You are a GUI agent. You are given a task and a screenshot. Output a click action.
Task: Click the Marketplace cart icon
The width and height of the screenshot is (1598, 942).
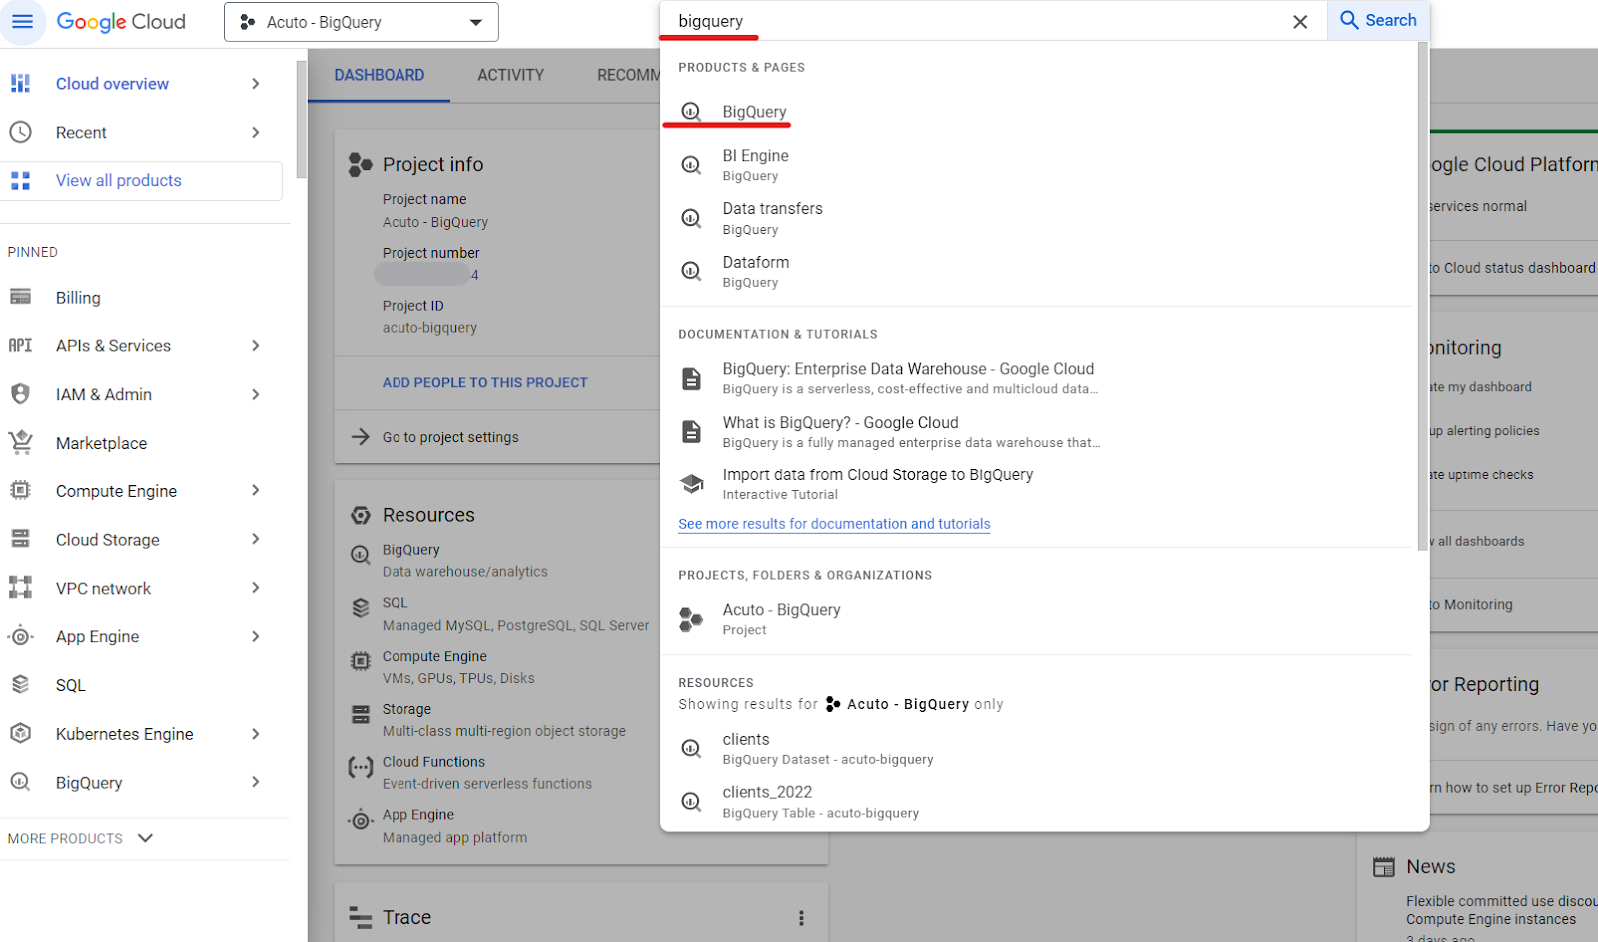pos(20,442)
